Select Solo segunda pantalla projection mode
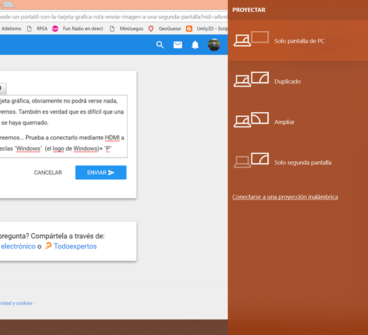 pos(298,162)
